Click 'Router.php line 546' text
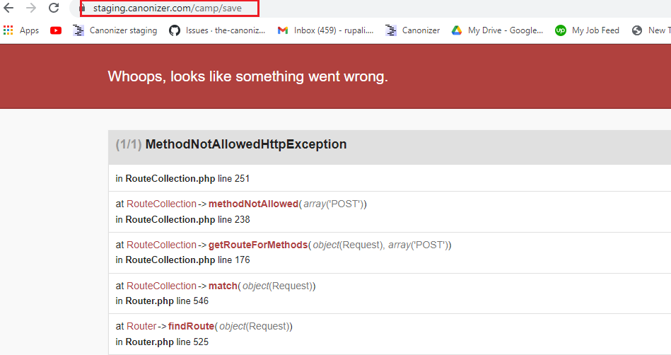Screen dimensions: 671x355 click(167, 301)
